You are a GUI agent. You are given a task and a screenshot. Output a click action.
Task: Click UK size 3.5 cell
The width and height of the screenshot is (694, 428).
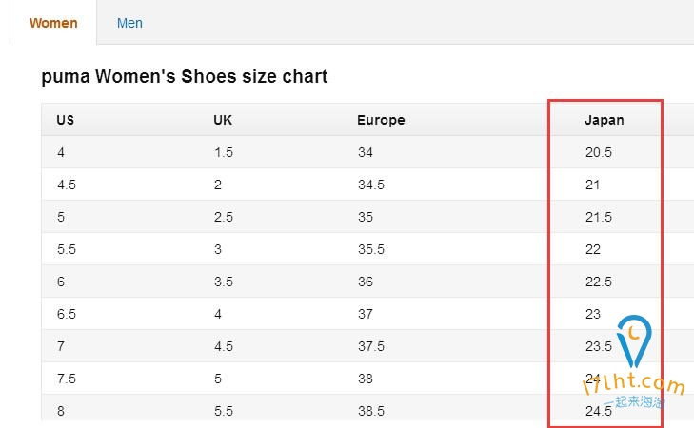click(224, 282)
